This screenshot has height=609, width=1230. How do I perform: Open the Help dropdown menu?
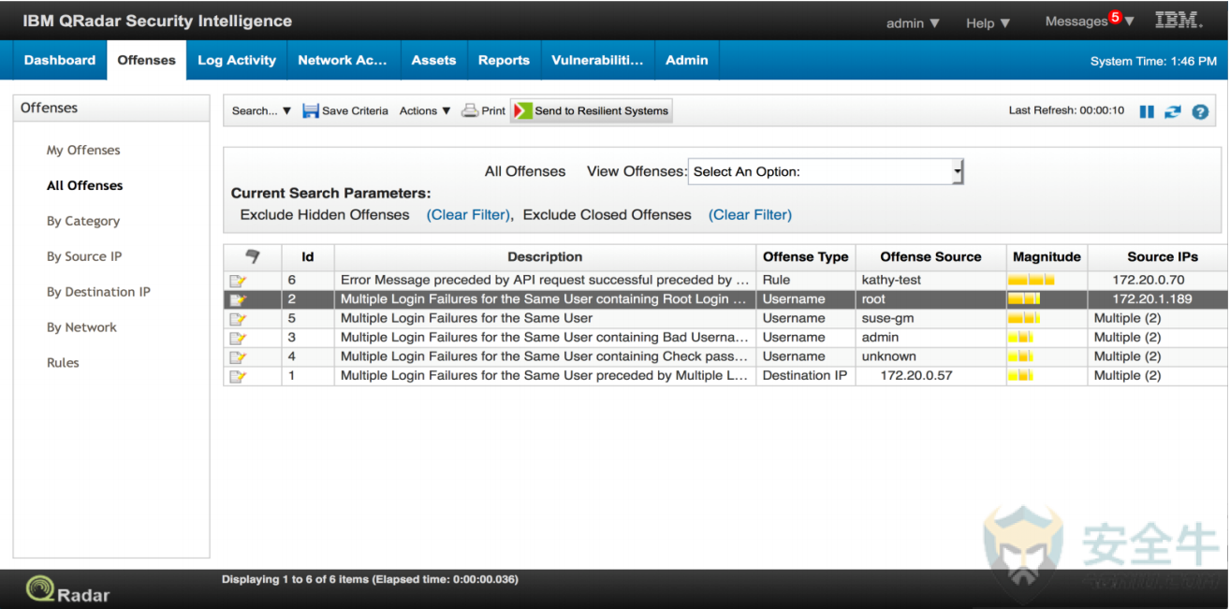click(x=988, y=23)
